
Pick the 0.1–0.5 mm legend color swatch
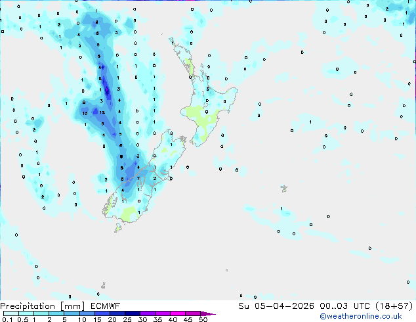pyautogui.click(x=11, y=313)
